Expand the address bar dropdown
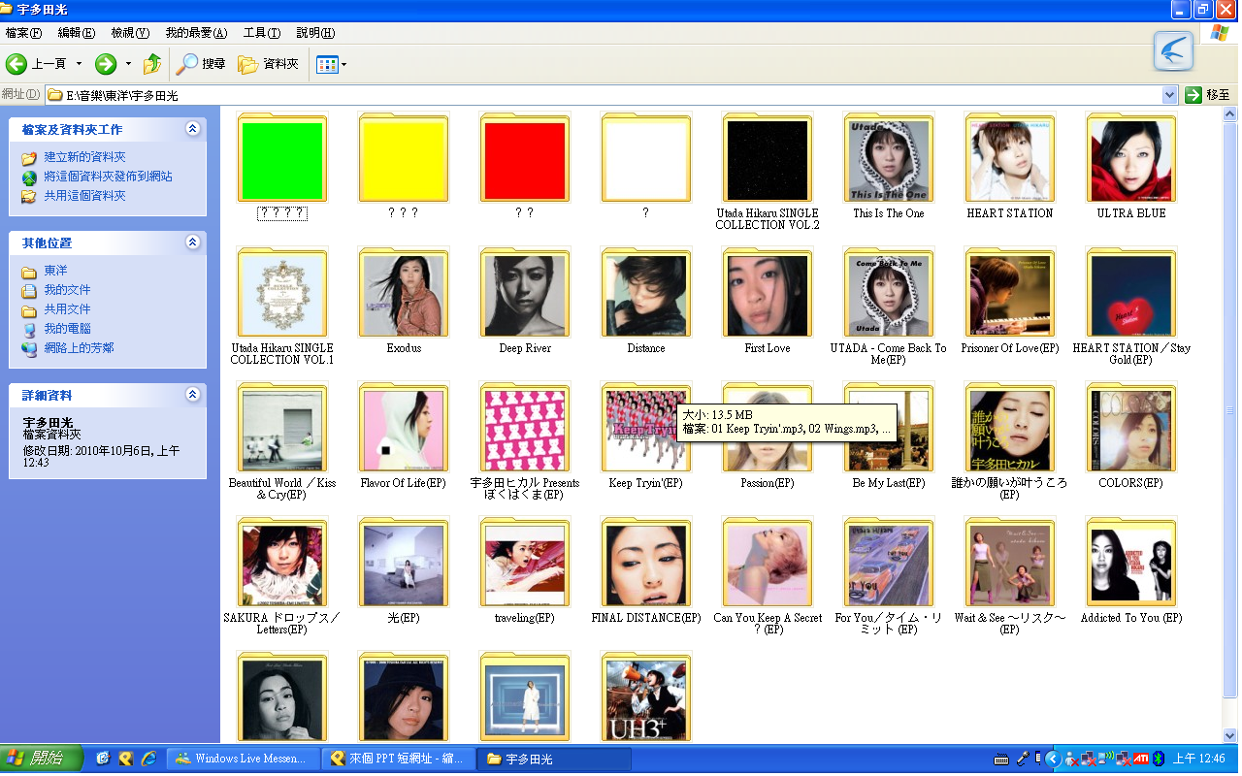Viewport: 1242px width, 776px height. (x=1170, y=95)
